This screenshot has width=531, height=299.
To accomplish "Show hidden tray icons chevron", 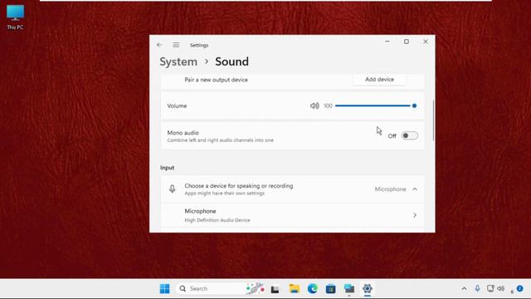I will pyautogui.click(x=464, y=288).
